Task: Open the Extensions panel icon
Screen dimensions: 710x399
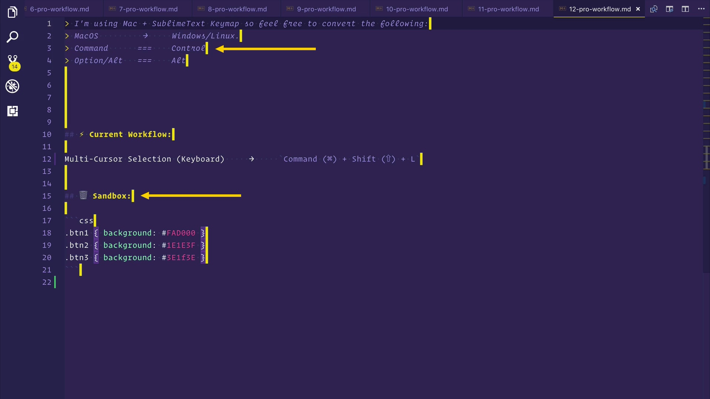Action: pos(13,111)
